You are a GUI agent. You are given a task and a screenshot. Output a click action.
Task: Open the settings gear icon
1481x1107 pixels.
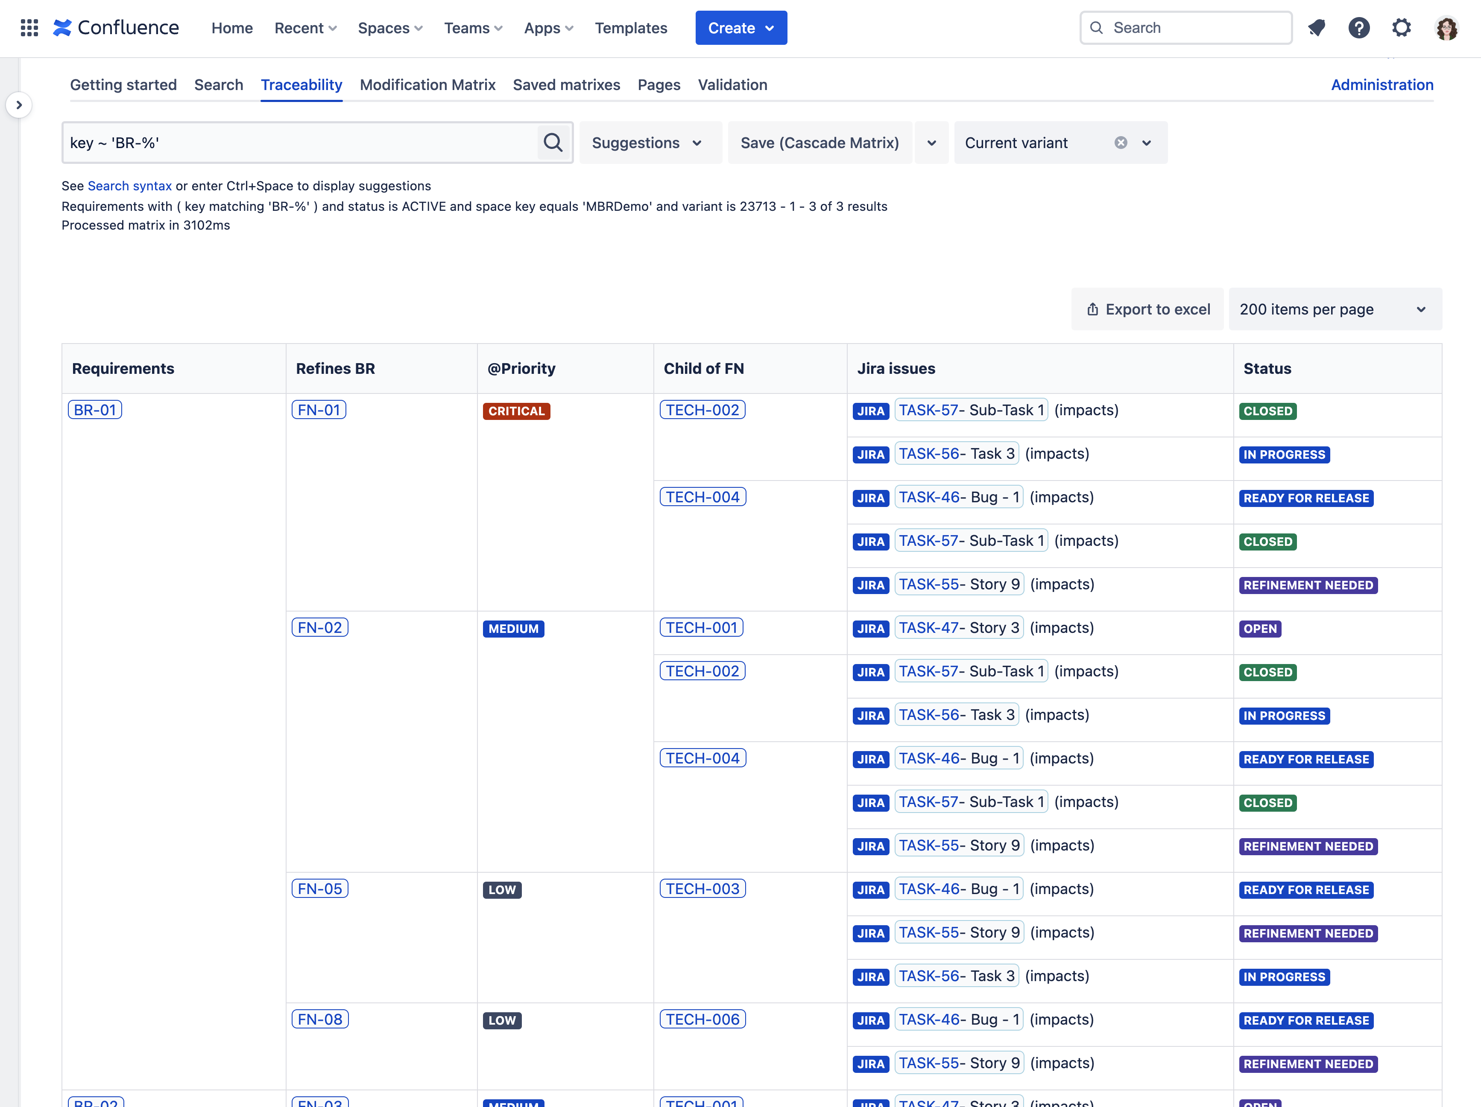(1401, 27)
